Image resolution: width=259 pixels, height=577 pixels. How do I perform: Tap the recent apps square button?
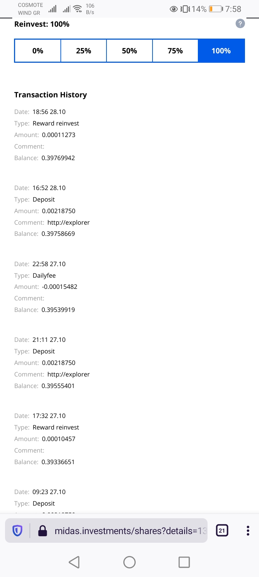coord(184,562)
